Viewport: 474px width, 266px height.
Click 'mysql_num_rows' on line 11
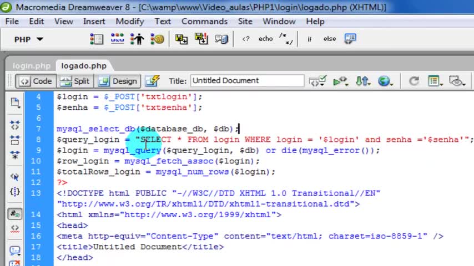(x=192, y=172)
